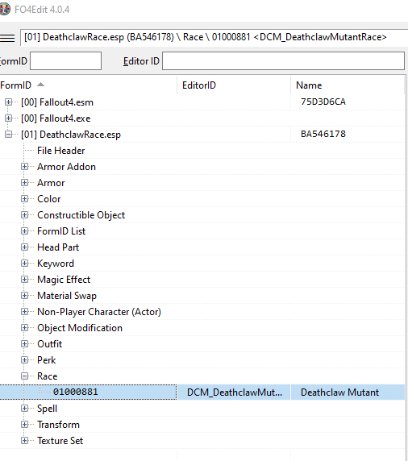This screenshot has height=461, width=408.
Task: Expand the Head Part group
Action: tap(25, 247)
